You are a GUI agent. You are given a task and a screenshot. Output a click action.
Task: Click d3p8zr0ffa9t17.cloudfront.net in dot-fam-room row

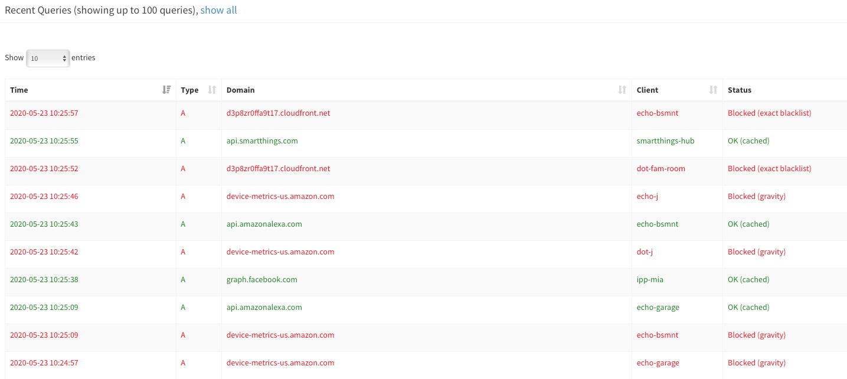[x=279, y=168]
